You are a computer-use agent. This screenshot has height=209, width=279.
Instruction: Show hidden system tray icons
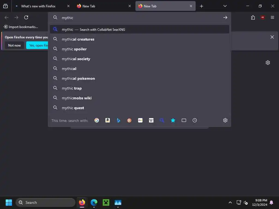[230, 202]
